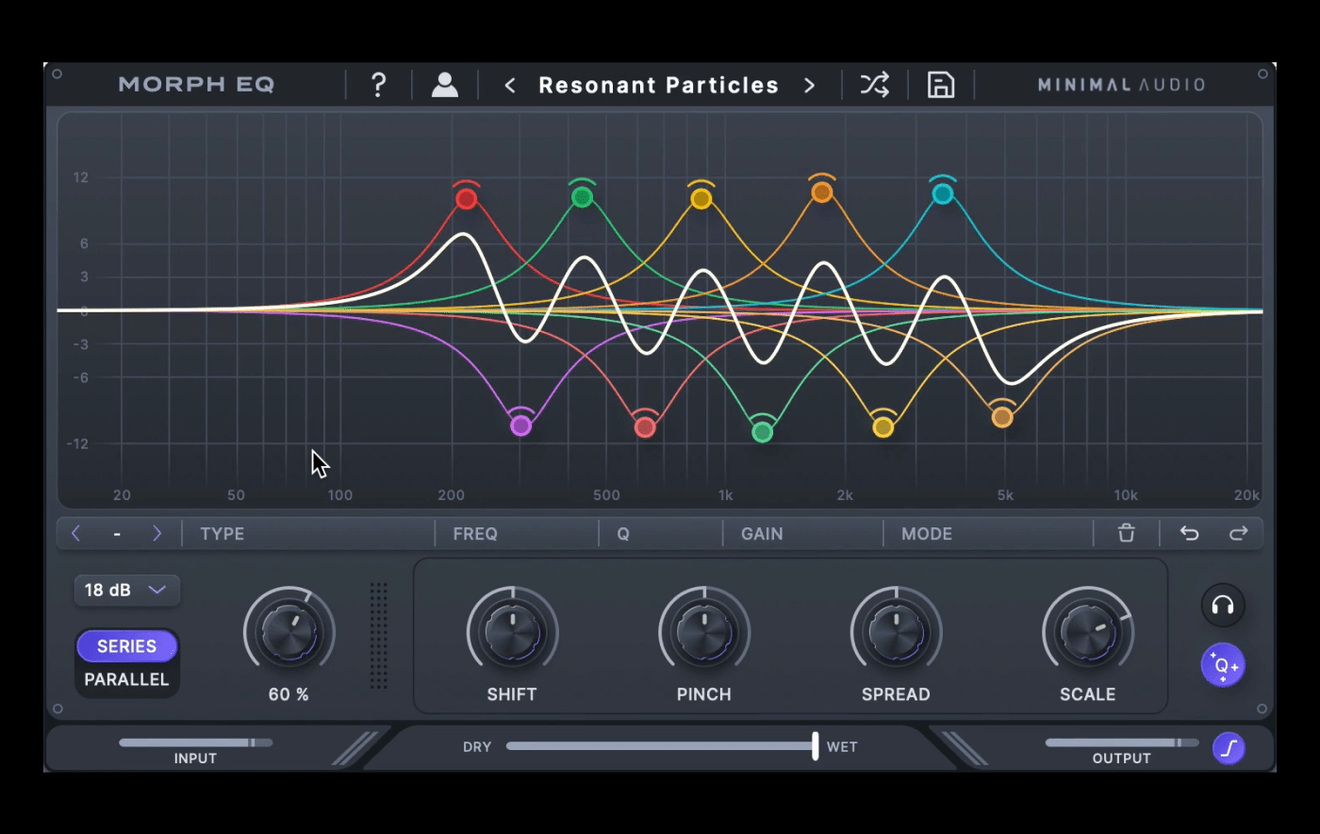
Task: Go to previous preset with left chevron
Action: [x=509, y=86]
